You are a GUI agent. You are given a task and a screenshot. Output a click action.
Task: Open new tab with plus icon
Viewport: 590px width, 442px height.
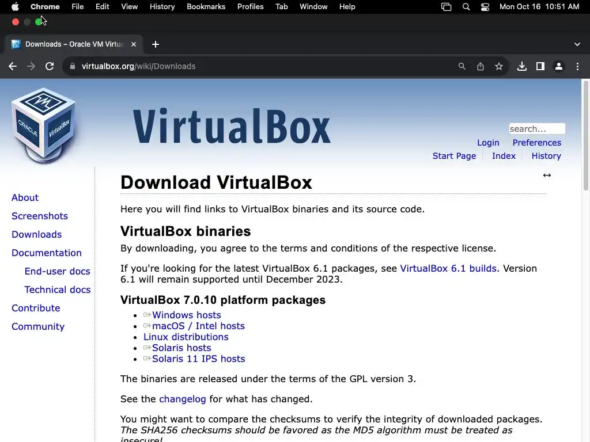tap(156, 44)
